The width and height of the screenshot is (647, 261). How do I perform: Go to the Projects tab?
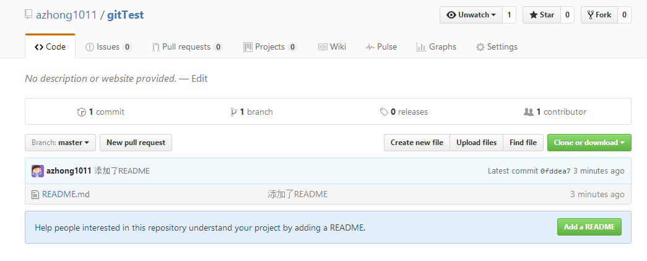(x=271, y=47)
